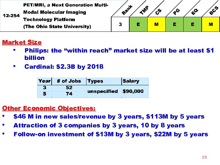
Task: Select yellow M cell under CS
Action: point(156,24)
